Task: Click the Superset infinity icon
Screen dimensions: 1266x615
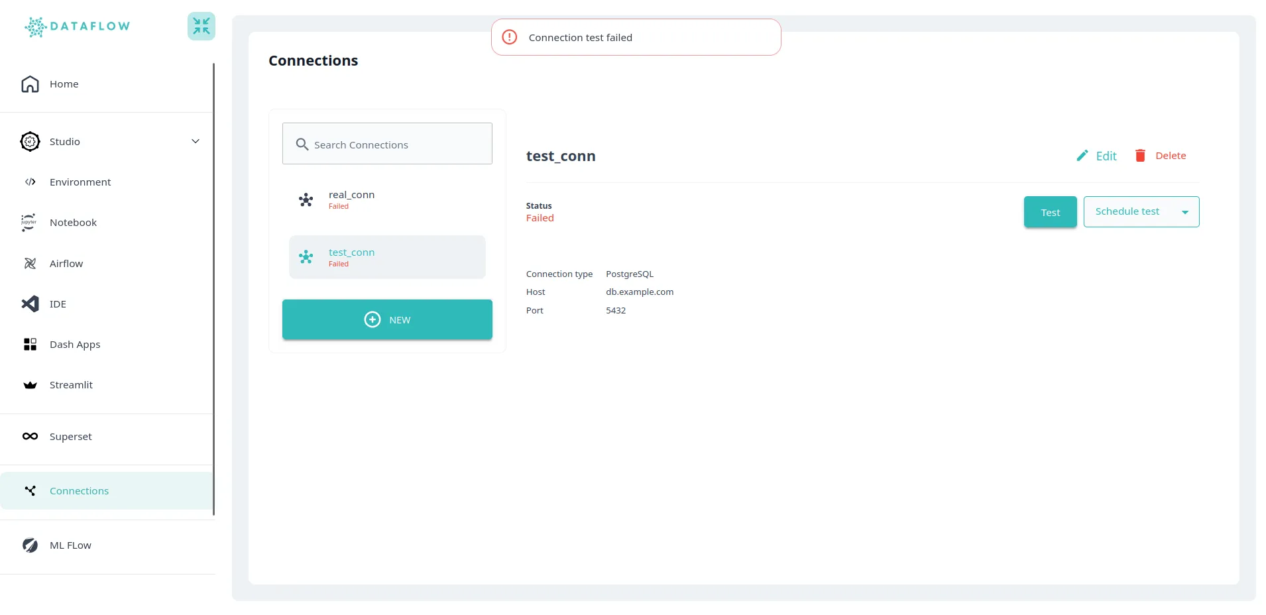Action: point(30,437)
